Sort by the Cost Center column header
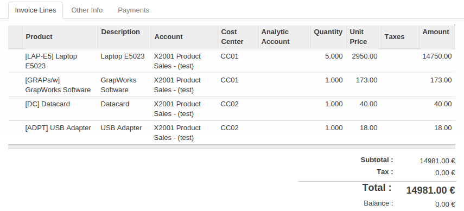Screen dimensions: 464x211 tap(238, 37)
